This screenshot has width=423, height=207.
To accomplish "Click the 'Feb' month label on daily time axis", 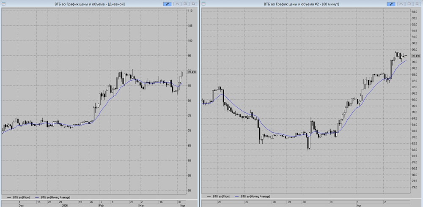I will coord(102,205).
